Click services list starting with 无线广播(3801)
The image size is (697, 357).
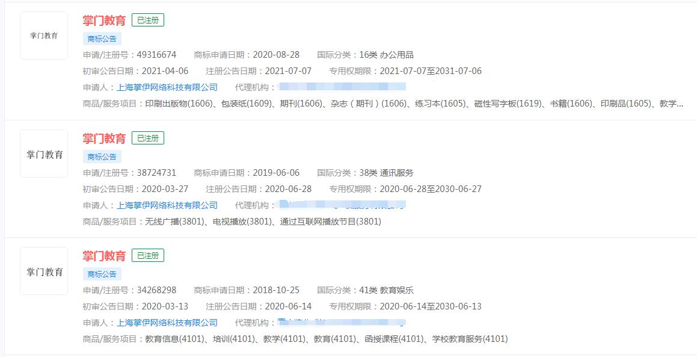click(x=263, y=221)
